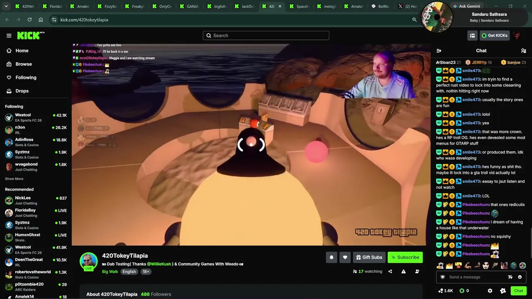This screenshot has width=532, height=299.
Task: Collapse the chat panel
Action: pos(438,51)
